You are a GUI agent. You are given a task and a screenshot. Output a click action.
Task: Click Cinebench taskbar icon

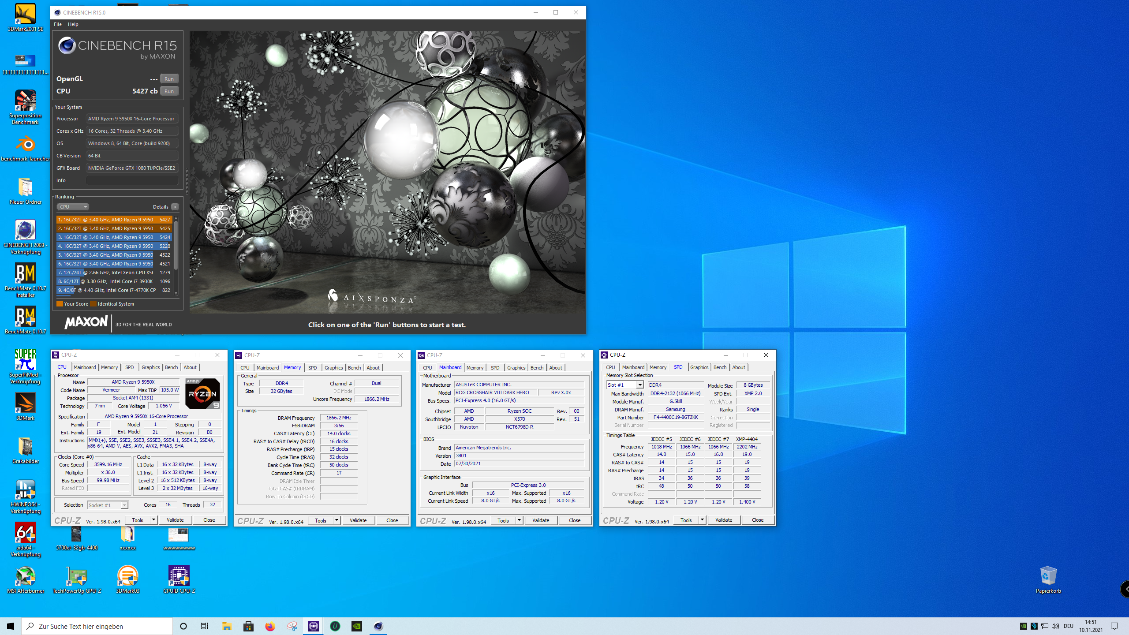point(378,626)
